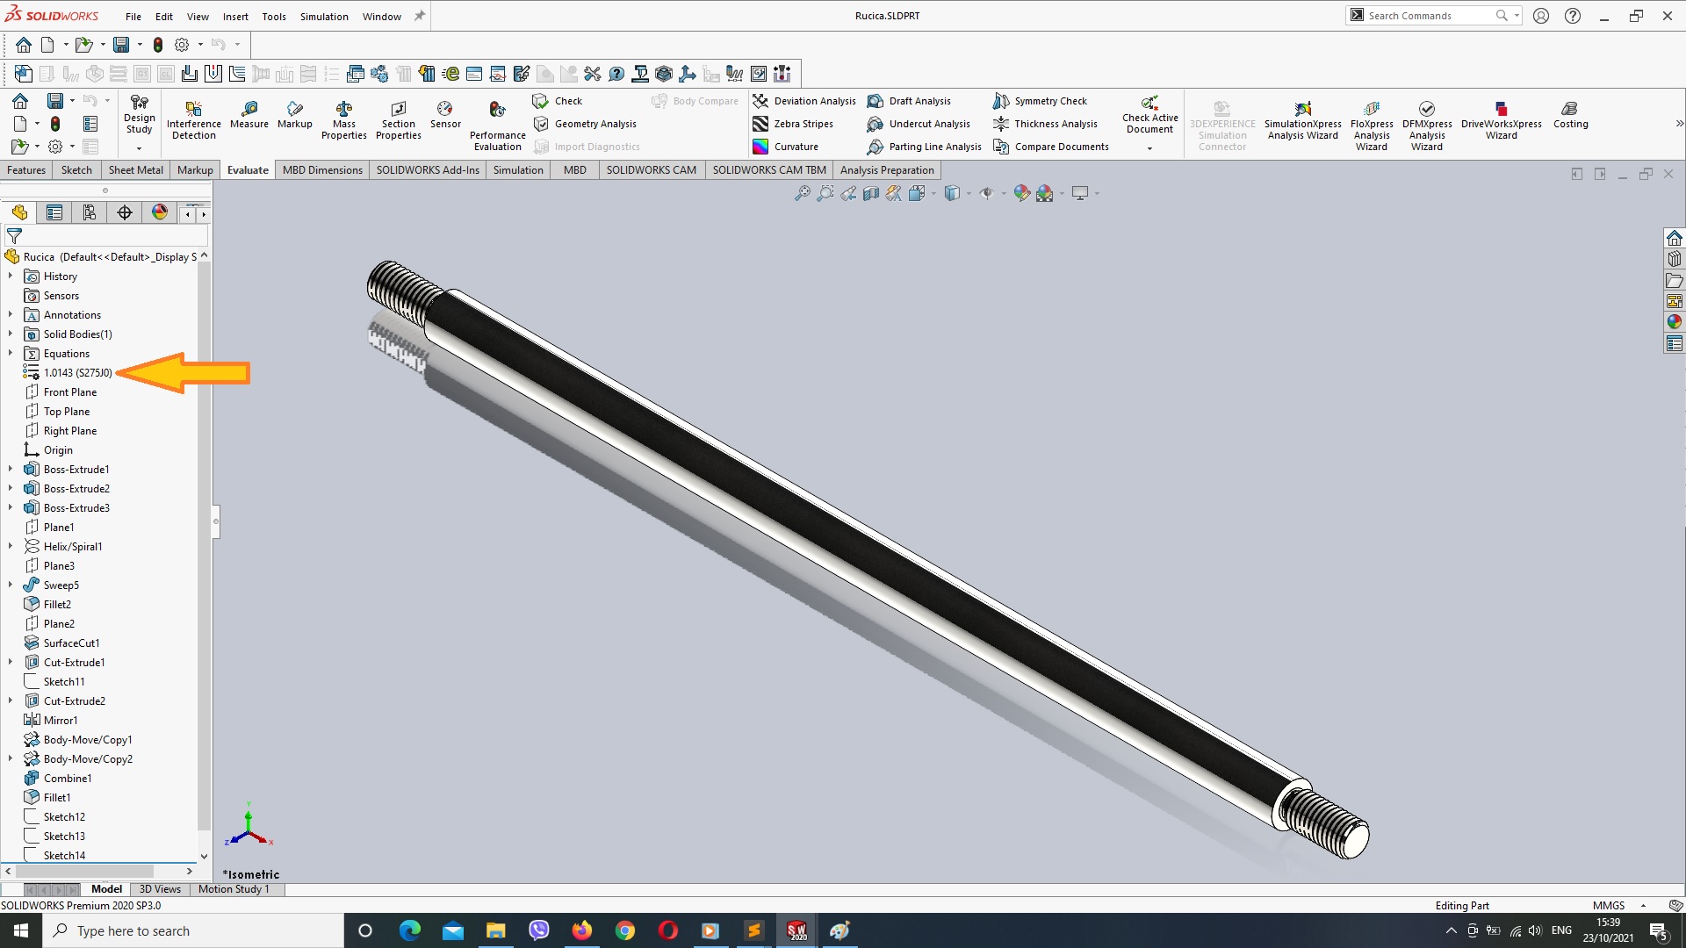Image resolution: width=1686 pixels, height=948 pixels.
Task: Open Undercut Analysis
Action: pos(919,124)
